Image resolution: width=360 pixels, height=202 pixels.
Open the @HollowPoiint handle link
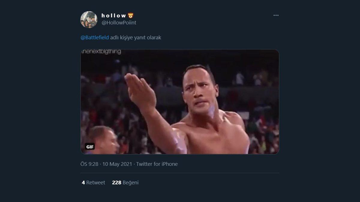tap(119, 23)
